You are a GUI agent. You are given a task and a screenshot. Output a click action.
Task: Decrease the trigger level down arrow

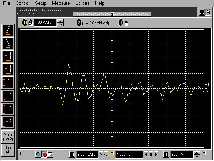pyautogui.click(x=197, y=156)
